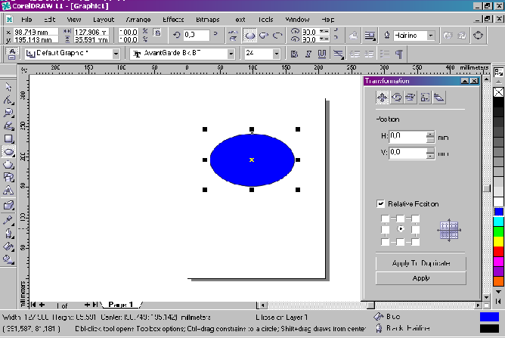
Task: Toggle non-proportional scaling lock
Action: click(156, 33)
